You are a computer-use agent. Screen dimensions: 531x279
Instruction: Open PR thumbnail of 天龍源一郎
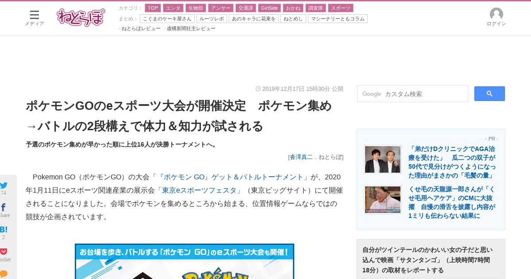(x=383, y=200)
